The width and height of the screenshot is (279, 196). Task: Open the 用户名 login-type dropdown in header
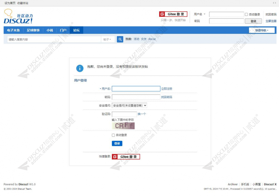tap(200, 14)
